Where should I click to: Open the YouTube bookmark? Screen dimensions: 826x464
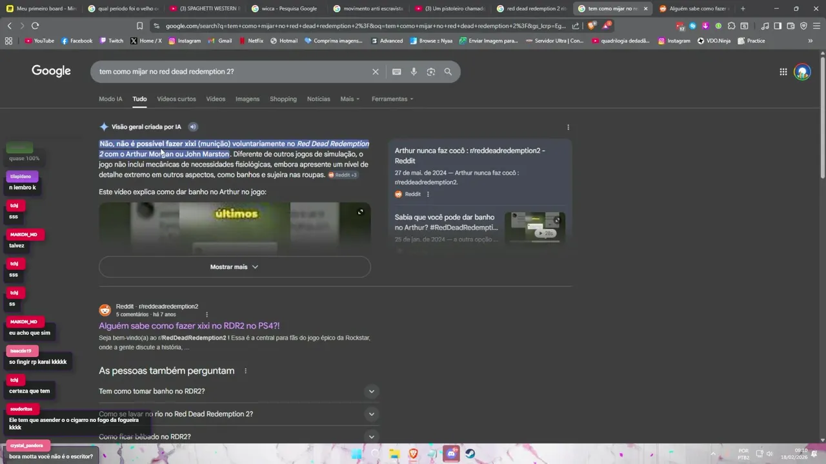[39, 41]
